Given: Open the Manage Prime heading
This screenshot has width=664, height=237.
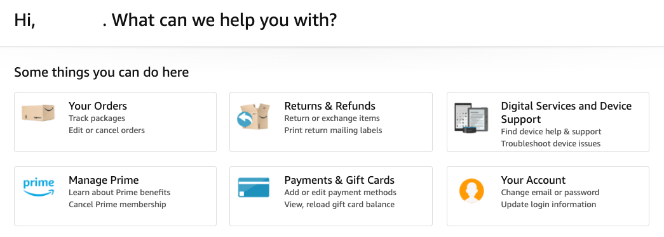Looking at the screenshot, I should [x=104, y=180].
